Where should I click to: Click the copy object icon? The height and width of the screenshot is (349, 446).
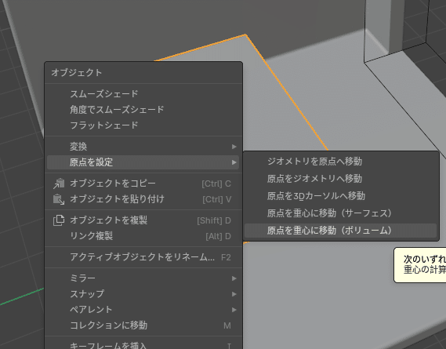click(59, 184)
